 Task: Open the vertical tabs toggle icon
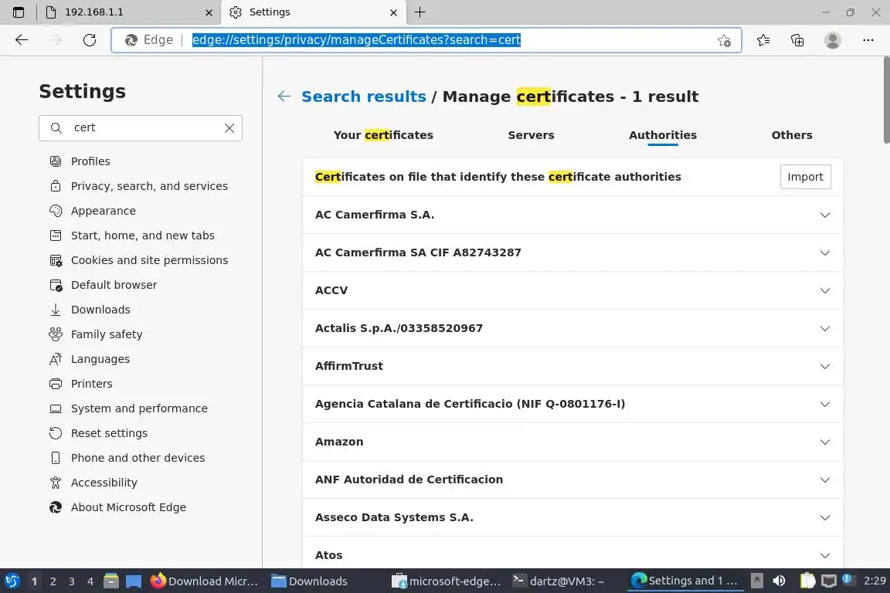(x=19, y=12)
